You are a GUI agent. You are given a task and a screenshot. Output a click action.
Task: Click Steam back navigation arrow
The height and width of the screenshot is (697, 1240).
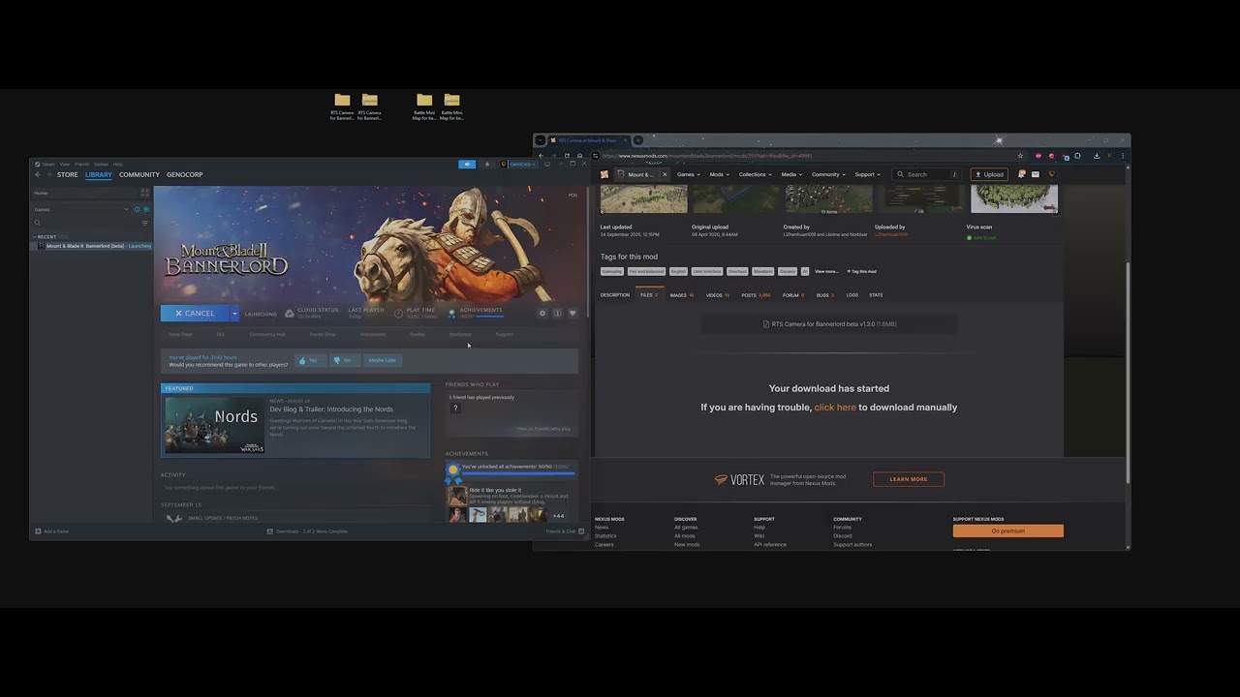point(38,174)
